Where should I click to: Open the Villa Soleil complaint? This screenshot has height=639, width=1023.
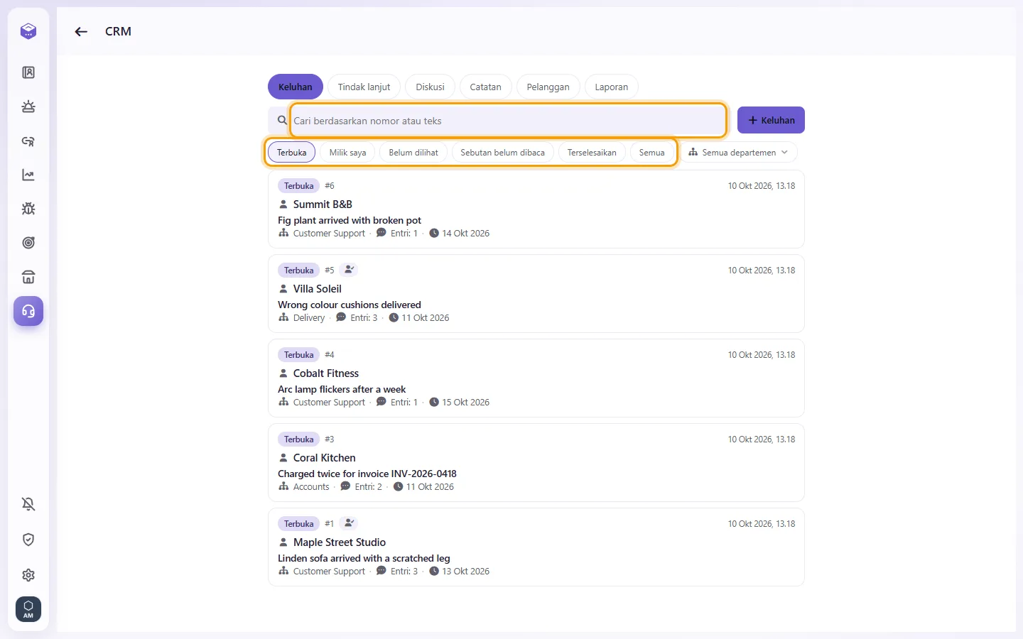click(x=536, y=293)
